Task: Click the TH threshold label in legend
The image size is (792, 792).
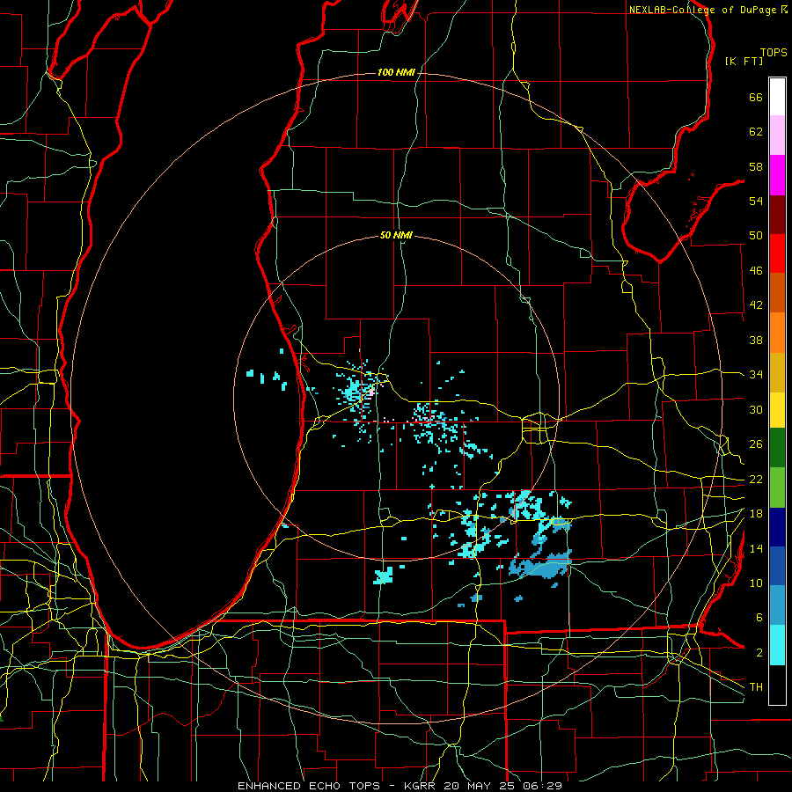Action: pos(756,687)
